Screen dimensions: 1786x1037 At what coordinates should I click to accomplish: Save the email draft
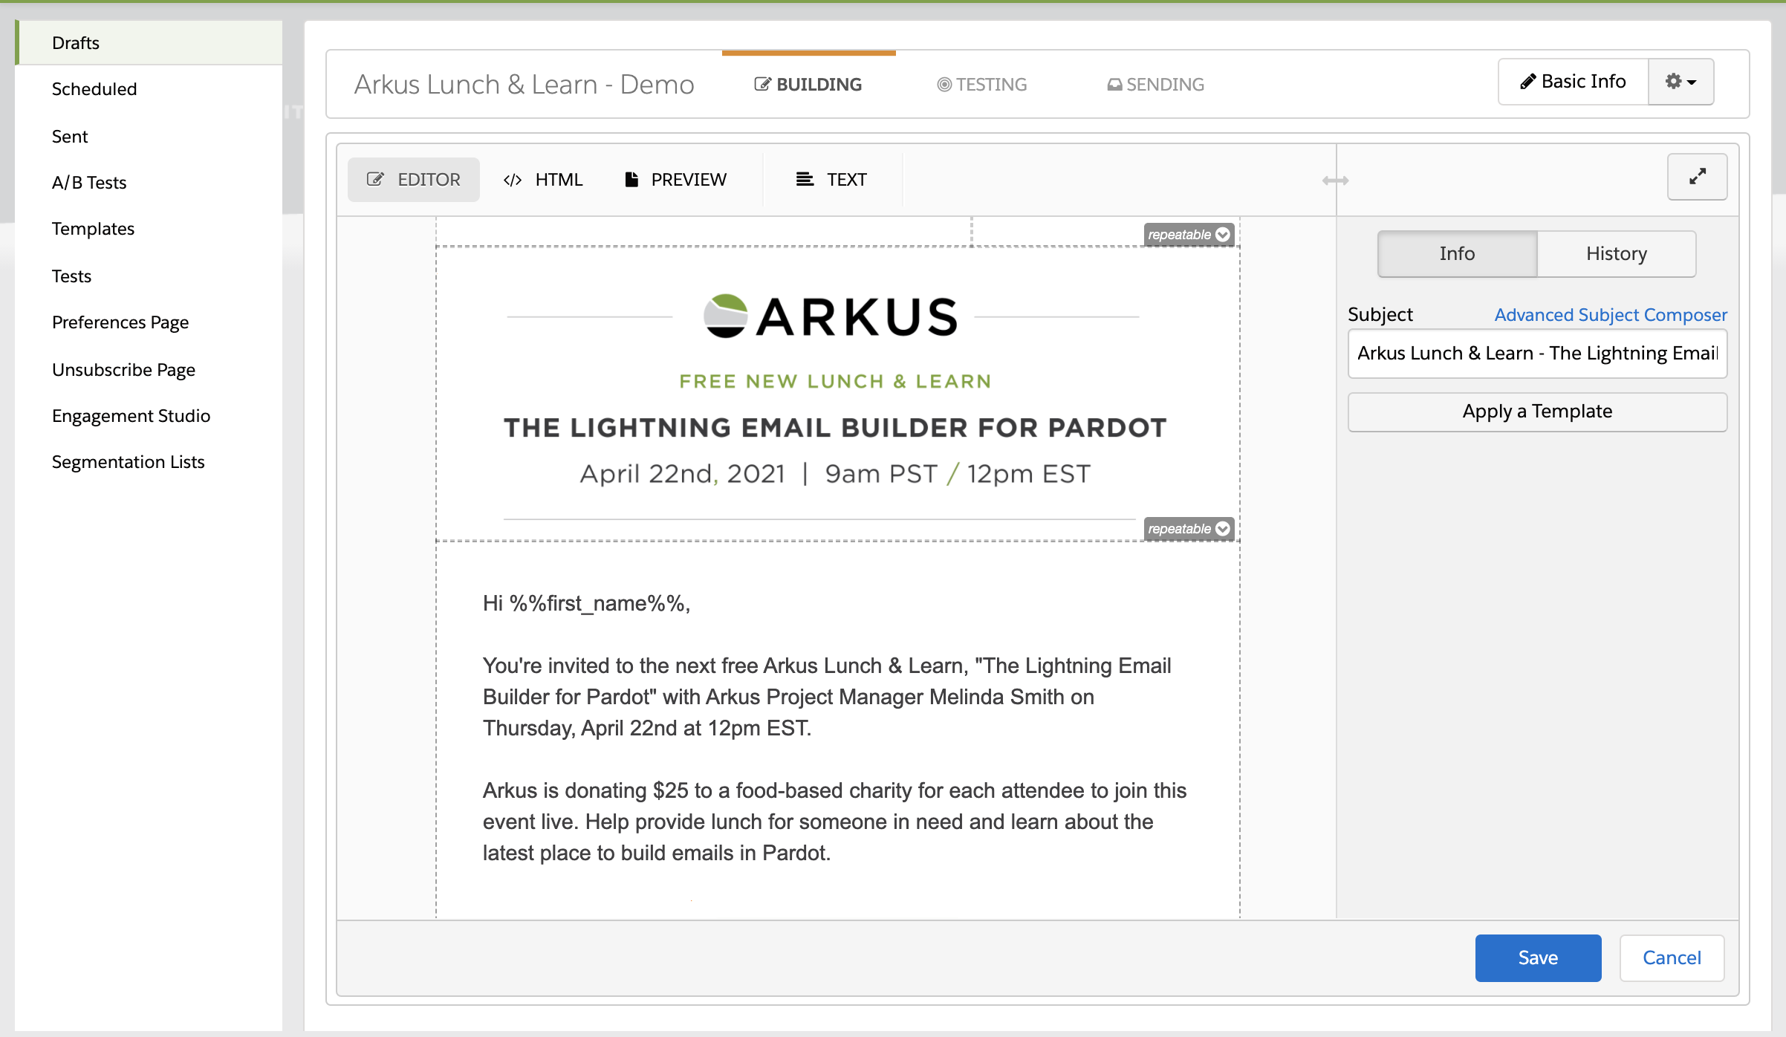(1538, 958)
